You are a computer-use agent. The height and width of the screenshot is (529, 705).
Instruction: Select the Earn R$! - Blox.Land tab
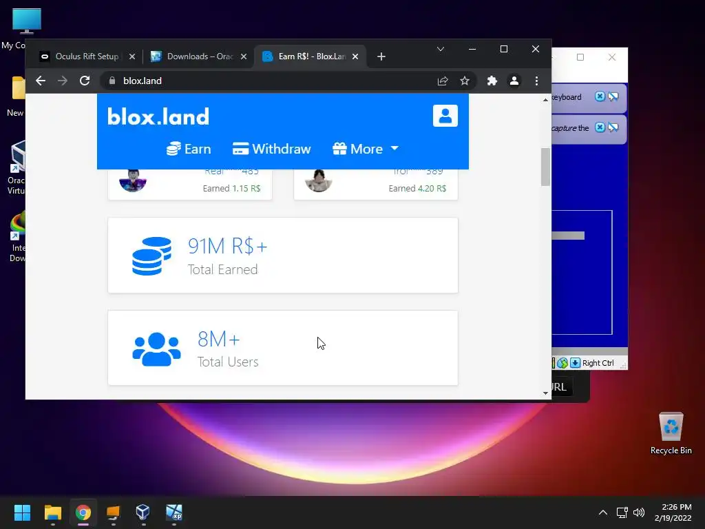[x=312, y=56]
